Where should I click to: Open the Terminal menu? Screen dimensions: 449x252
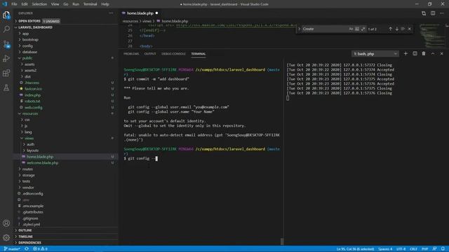pyautogui.click(x=91, y=4)
